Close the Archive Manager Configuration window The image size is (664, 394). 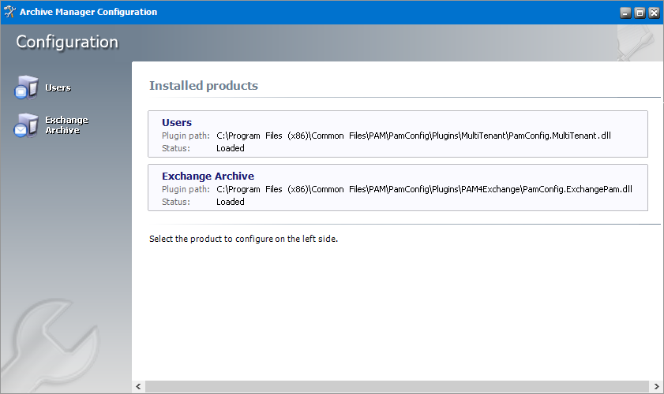(x=652, y=13)
